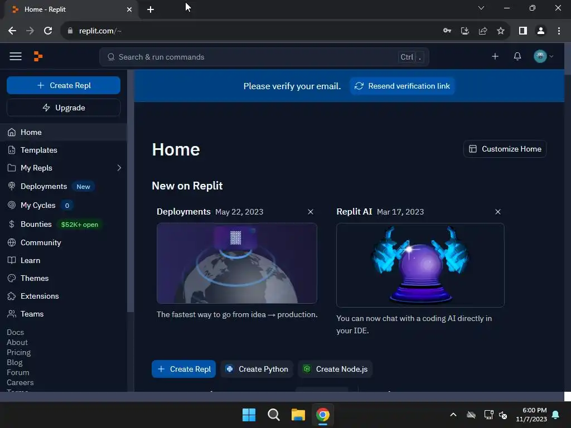Click the Replit logo icon
The width and height of the screenshot is (571, 428).
(38, 56)
